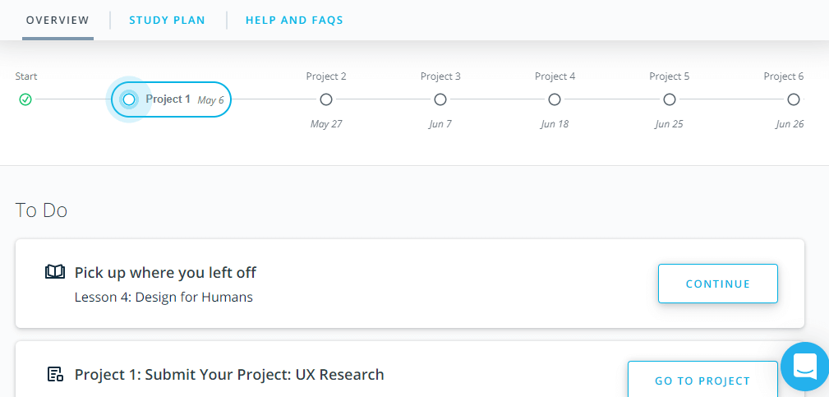Select the Project 6 timeline circle
Viewport: 829px width, 397px height.
point(793,99)
